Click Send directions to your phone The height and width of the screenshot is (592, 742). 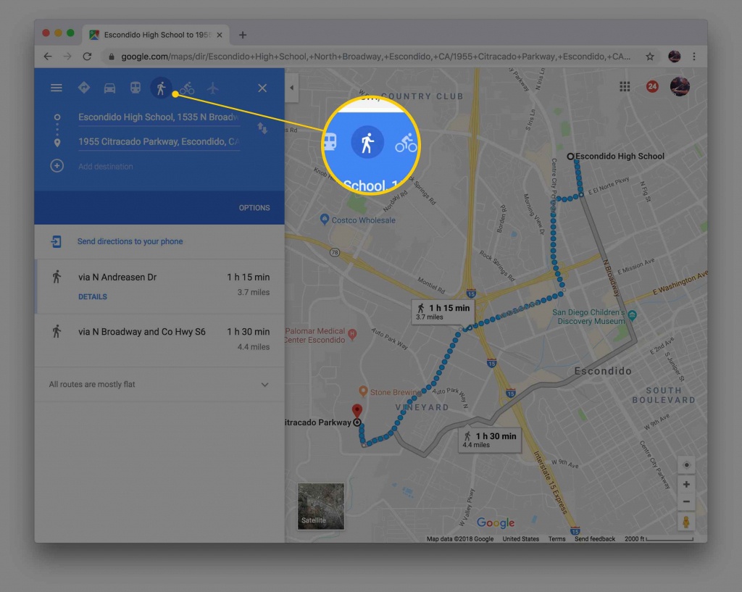tap(130, 242)
